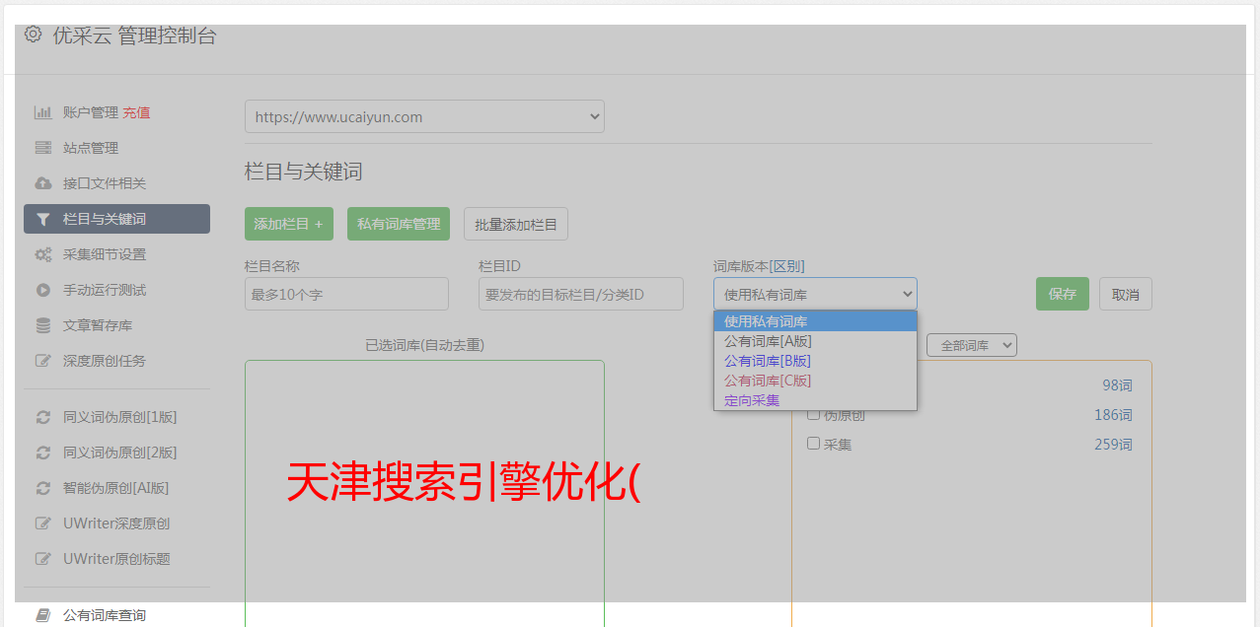Viewport: 1260px width, 627px height.
Task: Focus the 栏目名称 input field
Action: 346,294
